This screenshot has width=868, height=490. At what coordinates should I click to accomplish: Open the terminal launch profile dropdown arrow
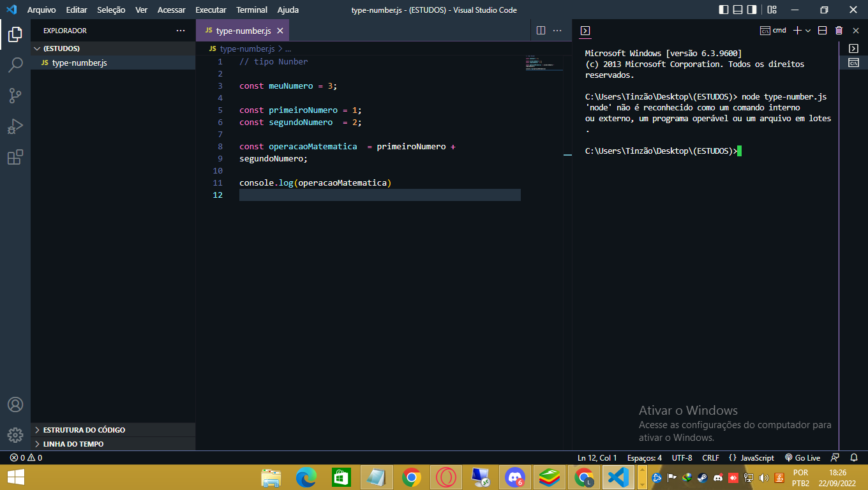coord(808,30)
